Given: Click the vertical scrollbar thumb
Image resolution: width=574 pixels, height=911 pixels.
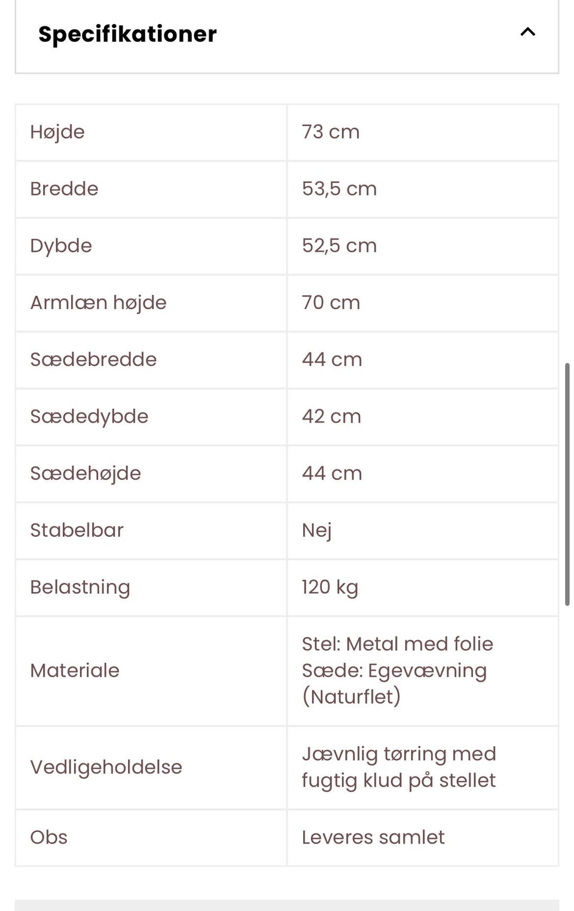Looking at the screenshot, I should coord(567,484).
